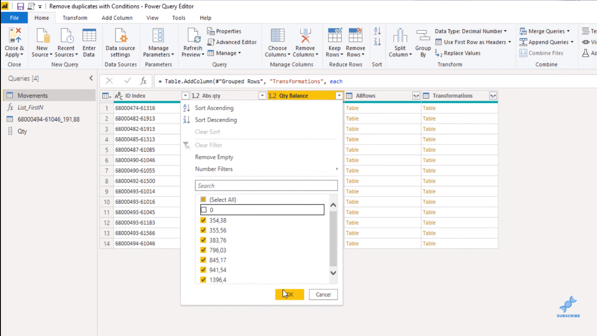Click the fx formula icon in formula bar
The height and width of the screenshot is (336, 597).
(x=143, y=81)
